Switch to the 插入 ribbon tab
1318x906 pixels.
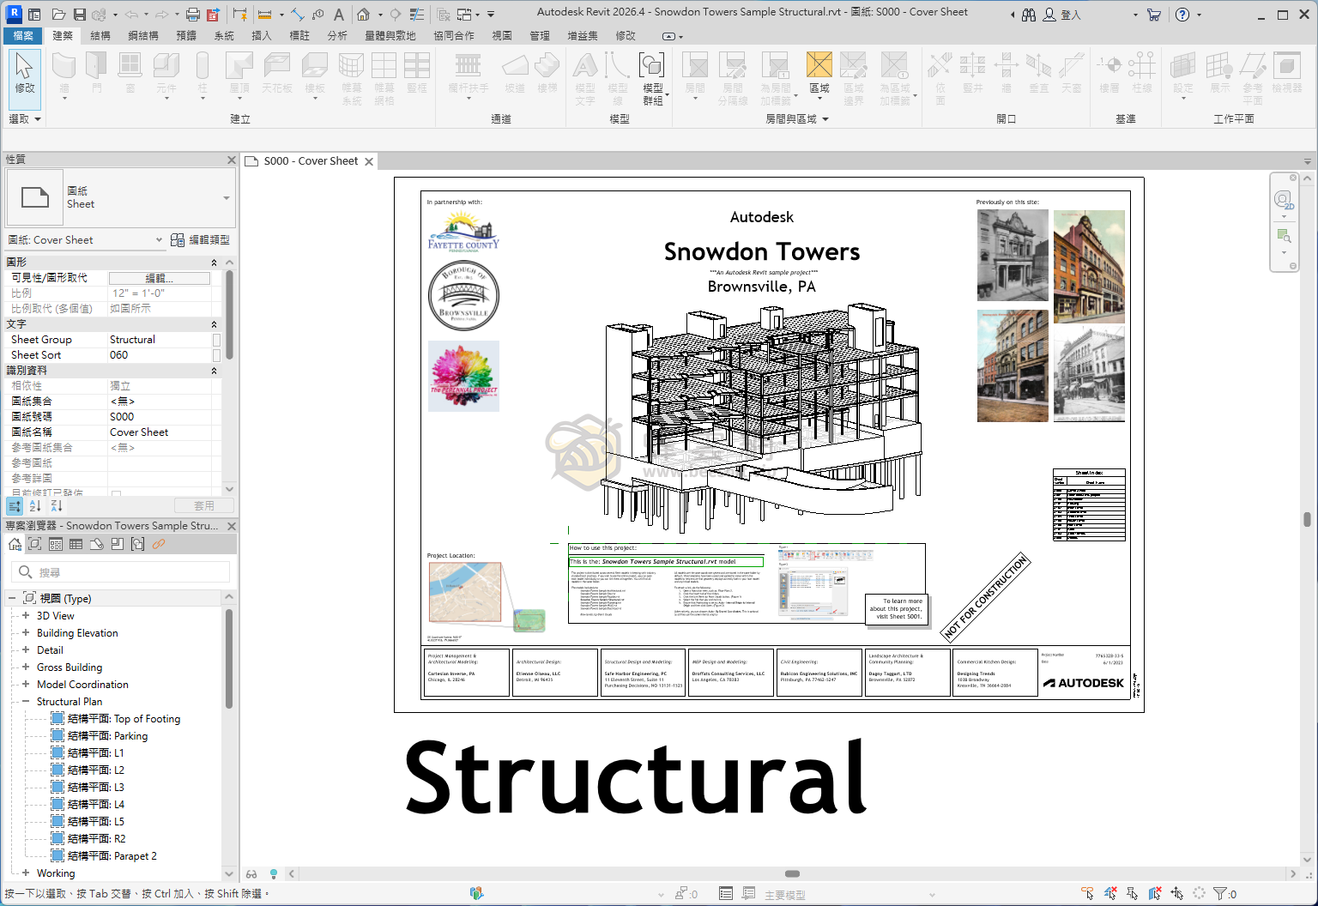click(262, 36)
